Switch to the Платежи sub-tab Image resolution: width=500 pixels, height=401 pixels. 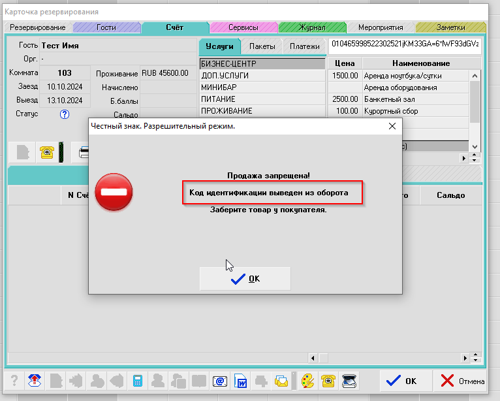304,46
